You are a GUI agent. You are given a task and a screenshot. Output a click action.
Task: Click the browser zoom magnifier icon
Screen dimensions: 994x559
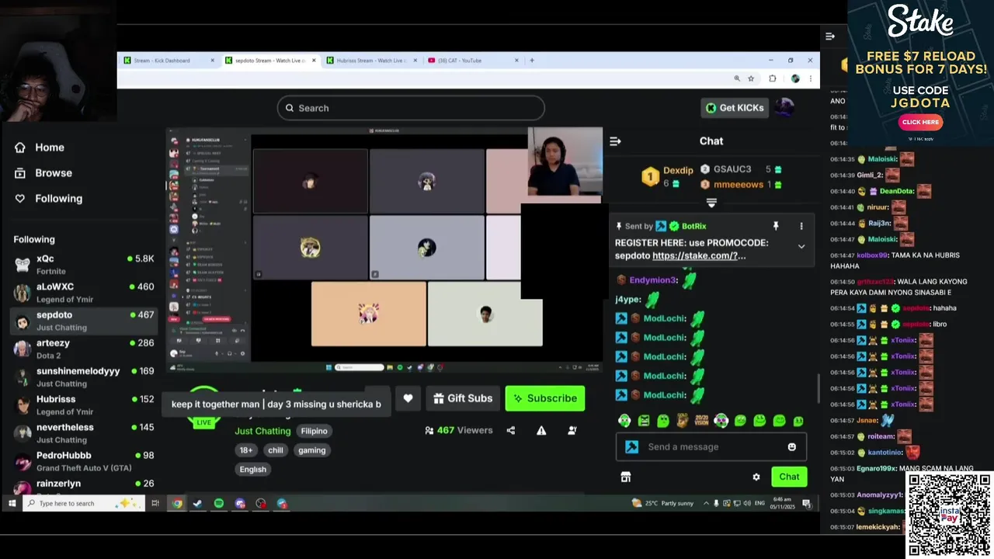(737, 78)
